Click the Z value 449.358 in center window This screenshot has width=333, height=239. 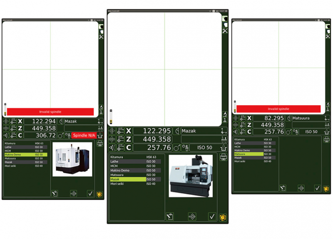pos(153,139)
